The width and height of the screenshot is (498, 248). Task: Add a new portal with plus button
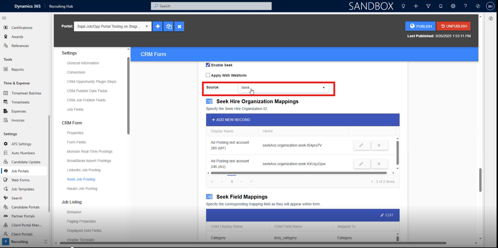pos(157,26)
